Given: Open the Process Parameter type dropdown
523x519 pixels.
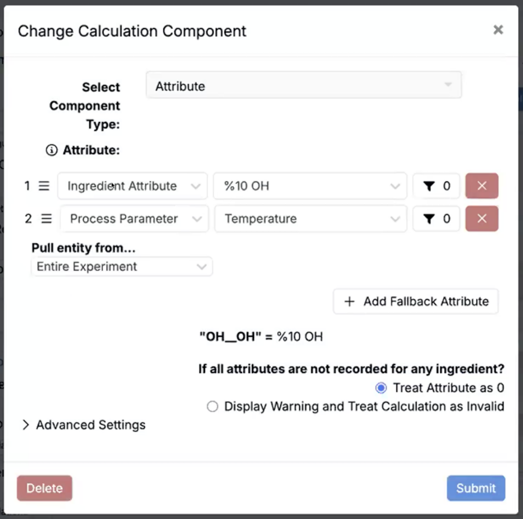Looking at the screenshot, I should 134,219.
